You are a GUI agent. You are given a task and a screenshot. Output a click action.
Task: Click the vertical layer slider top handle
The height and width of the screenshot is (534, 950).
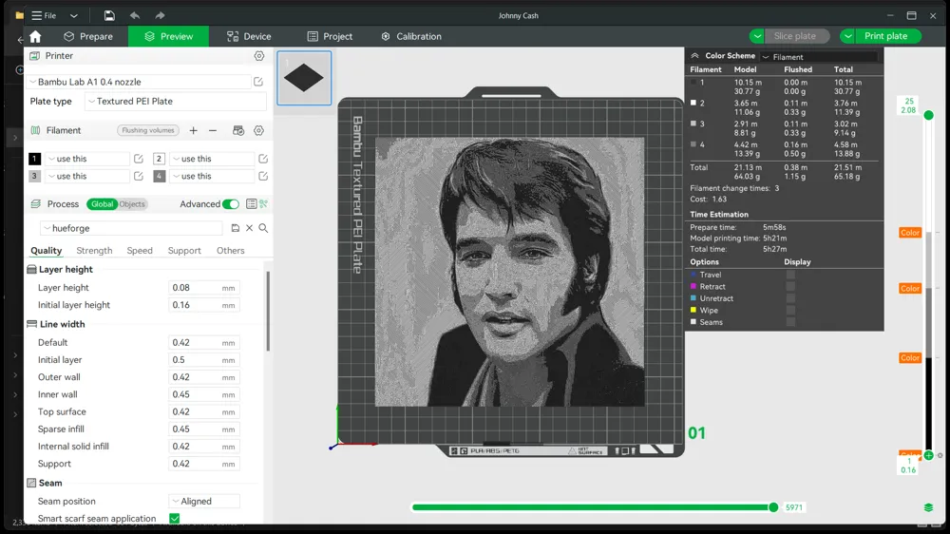tap(929, 115)
